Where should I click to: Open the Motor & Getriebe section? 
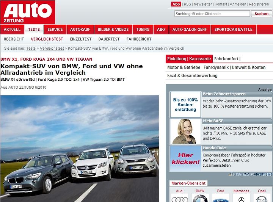click(184, 67)
